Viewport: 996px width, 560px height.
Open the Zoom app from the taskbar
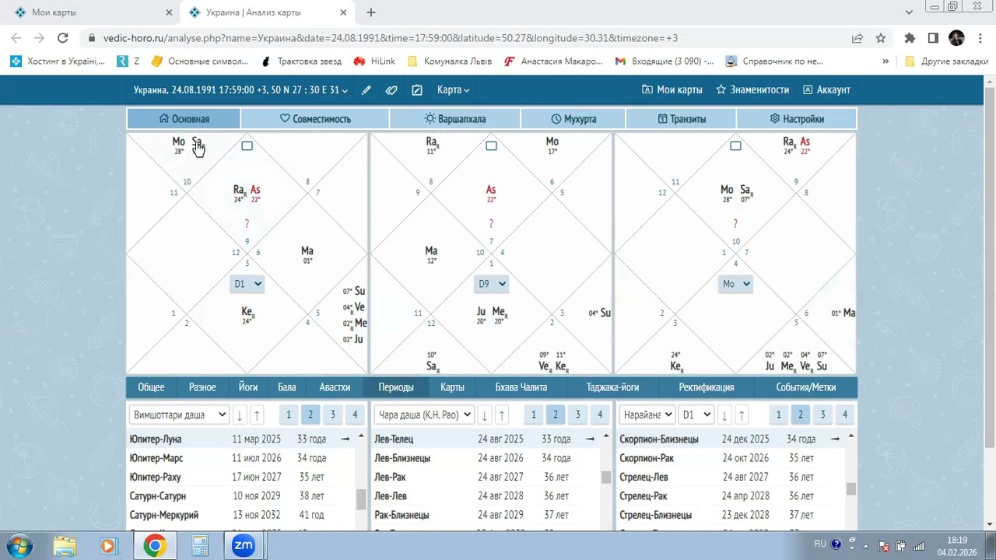point(244,546)
